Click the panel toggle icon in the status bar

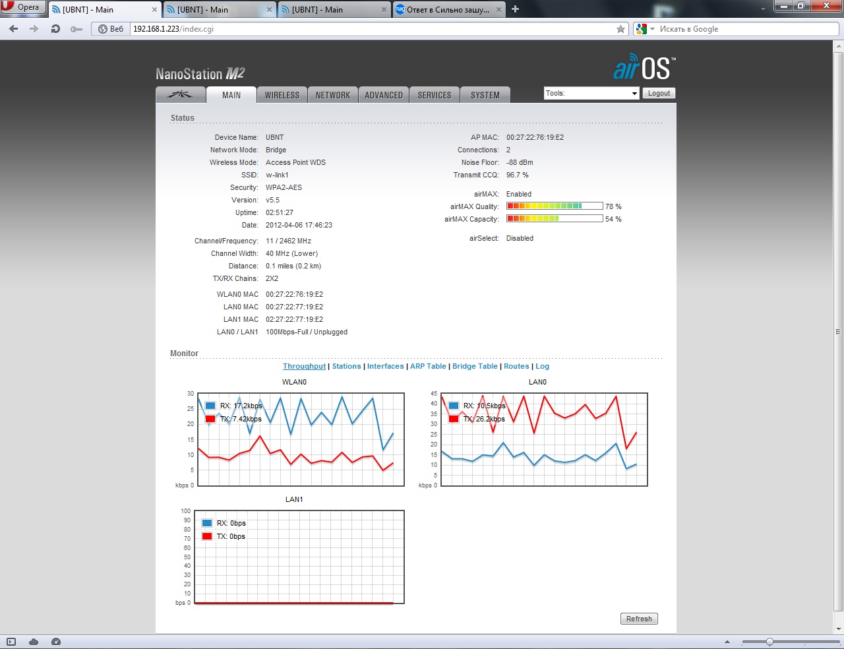11,642
